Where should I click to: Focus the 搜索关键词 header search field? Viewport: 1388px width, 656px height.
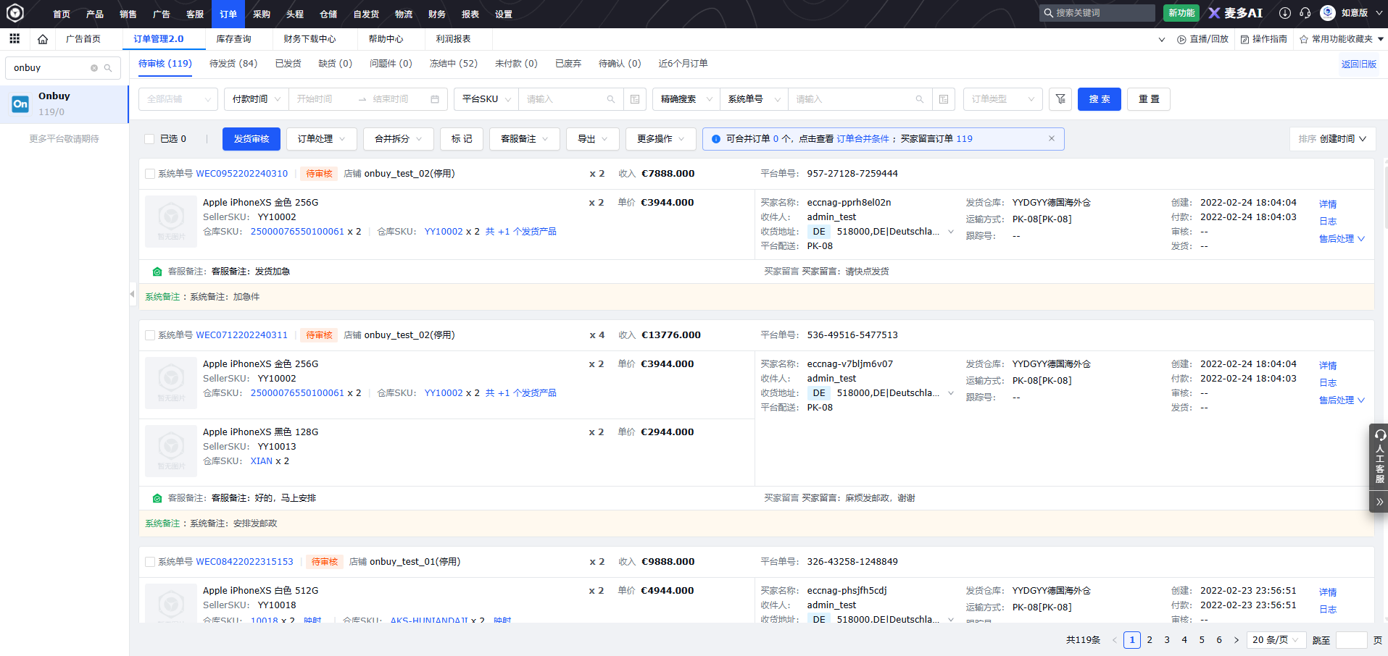1097,13
